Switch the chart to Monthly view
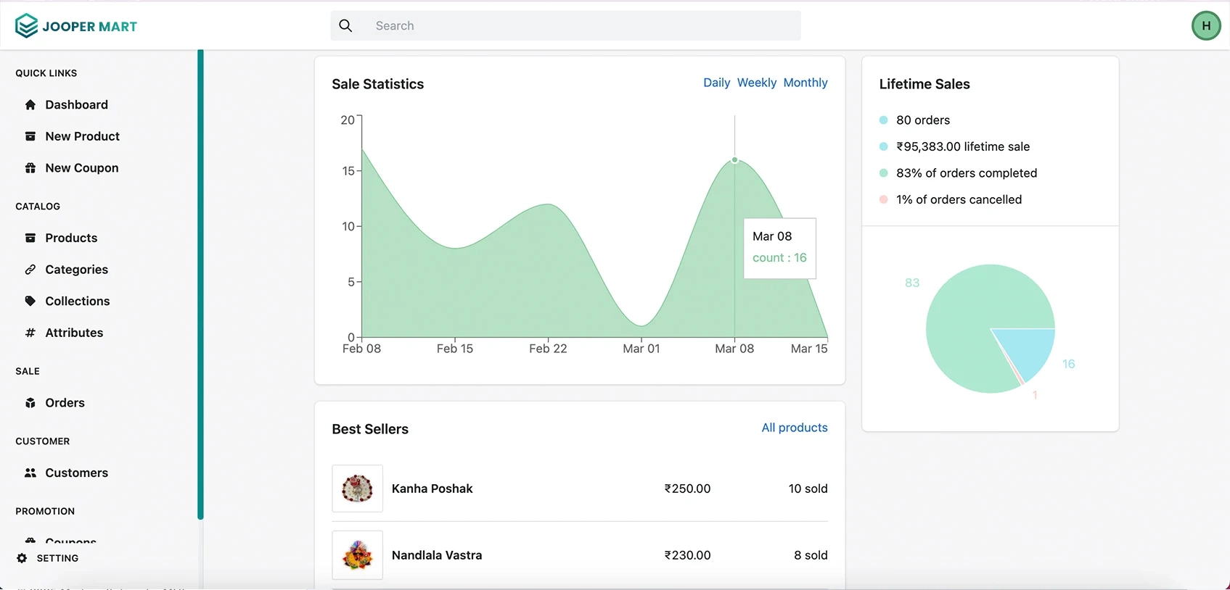 click(x=805, y=83)
